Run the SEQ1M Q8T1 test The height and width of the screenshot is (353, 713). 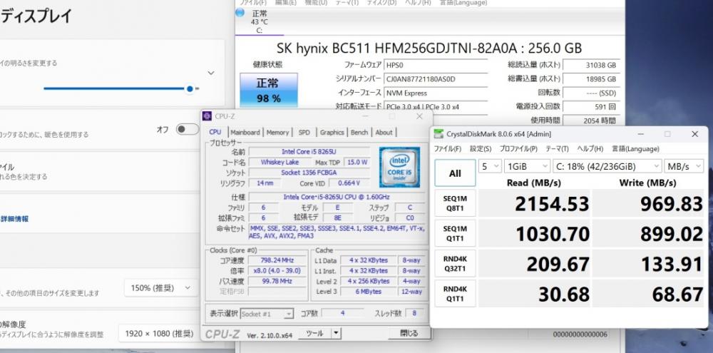coord(455,203)
